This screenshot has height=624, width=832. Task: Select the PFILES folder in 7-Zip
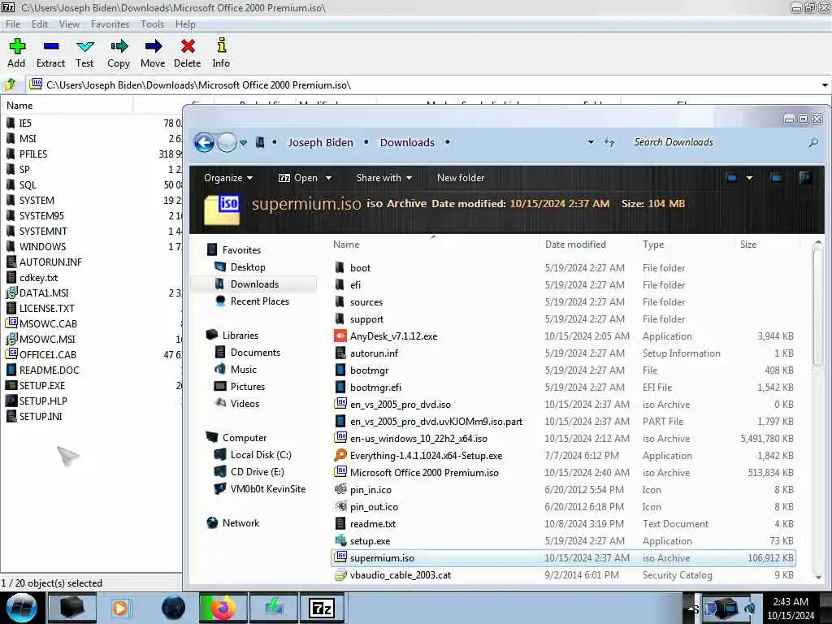pos(33,154)
